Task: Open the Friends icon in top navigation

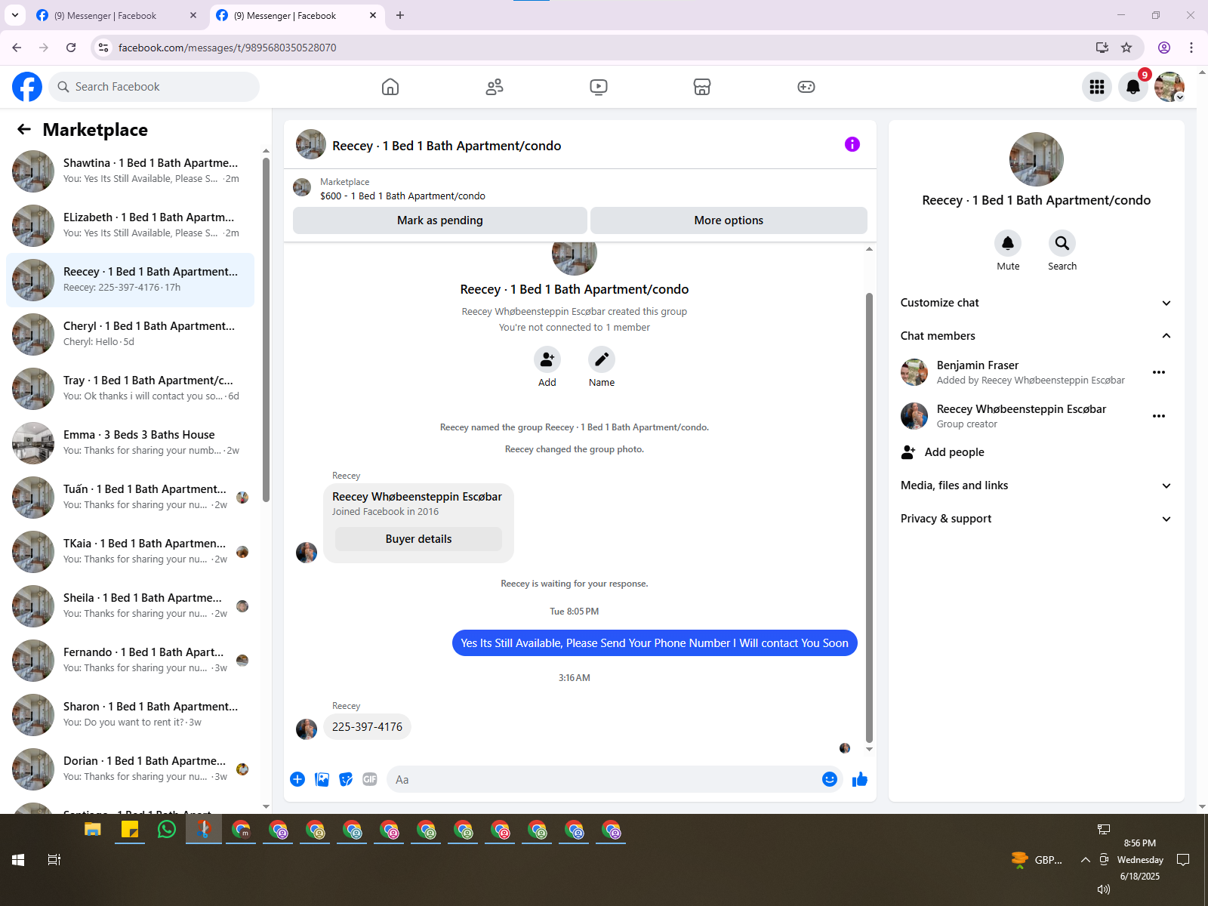Action: click(495, 87)
